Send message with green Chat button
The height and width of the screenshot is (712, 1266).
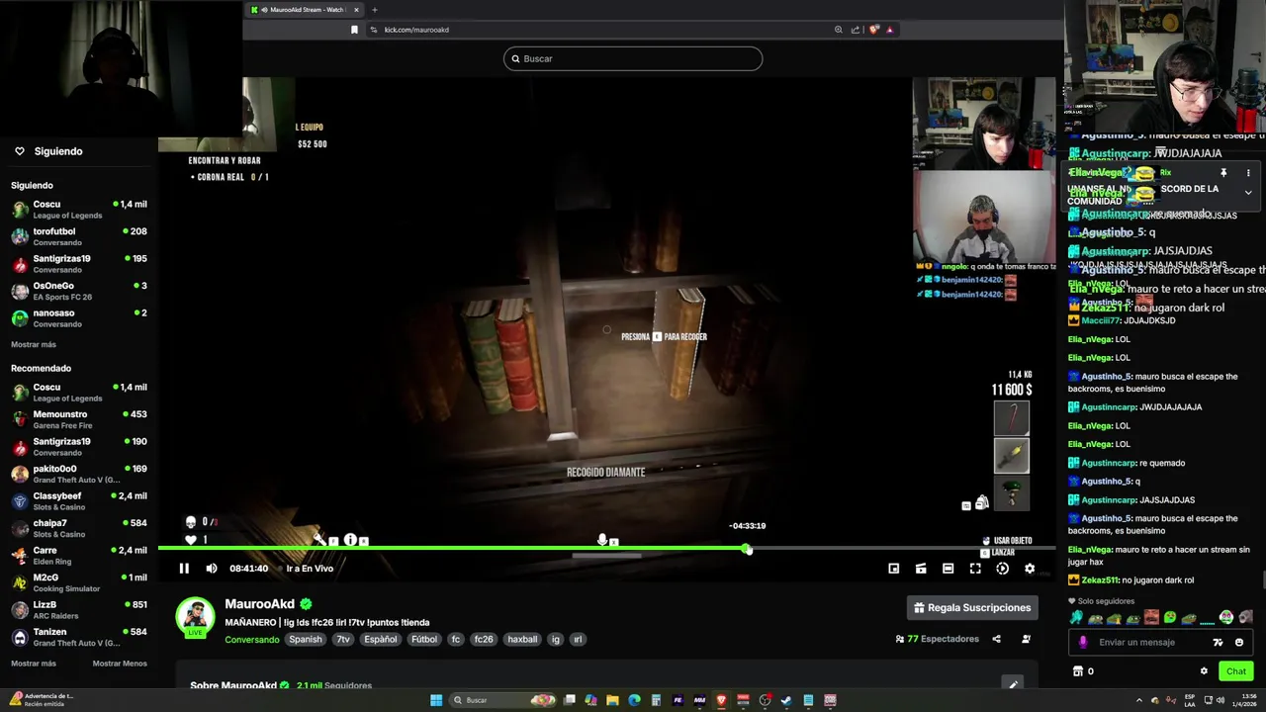1236,671
